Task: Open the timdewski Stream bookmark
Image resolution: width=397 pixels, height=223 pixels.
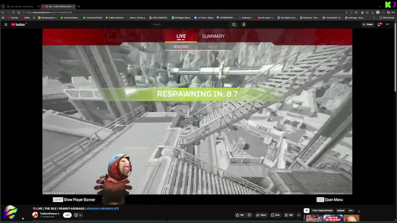Action: (70, 18)
